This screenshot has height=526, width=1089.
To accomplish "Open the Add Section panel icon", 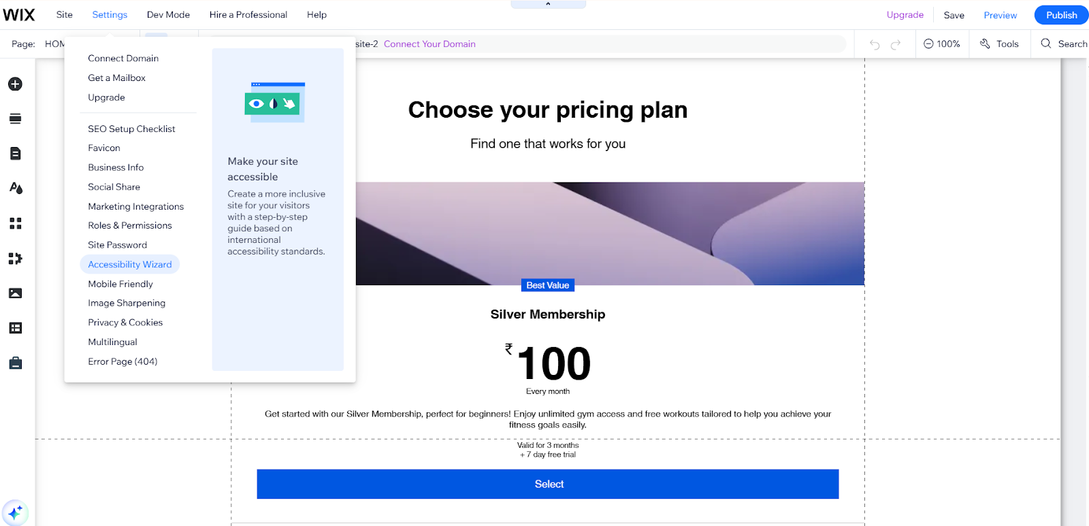I will pos(15,119).
